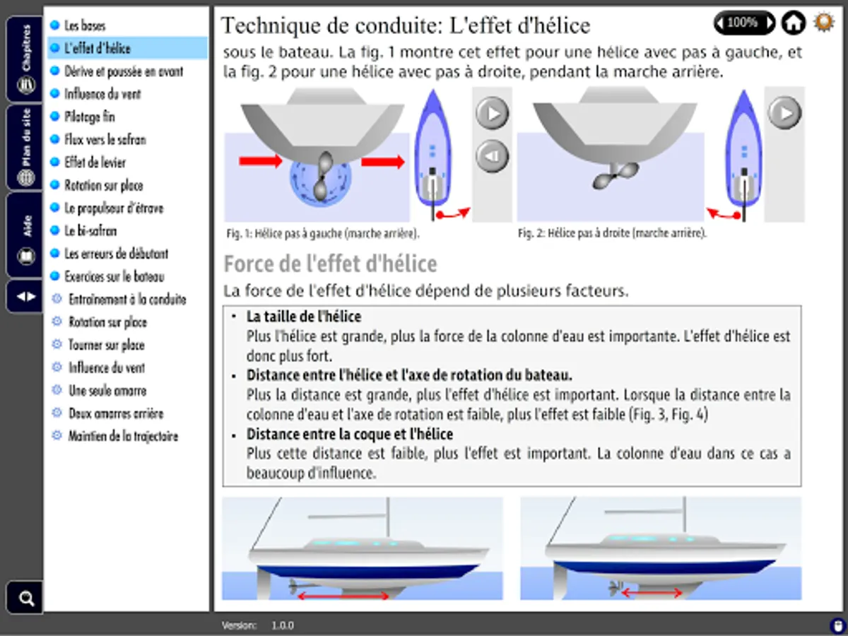Decrease zoom with left arrow beside 100%
The width and height of the screenshot is (848, 636).
click(722, 23)
